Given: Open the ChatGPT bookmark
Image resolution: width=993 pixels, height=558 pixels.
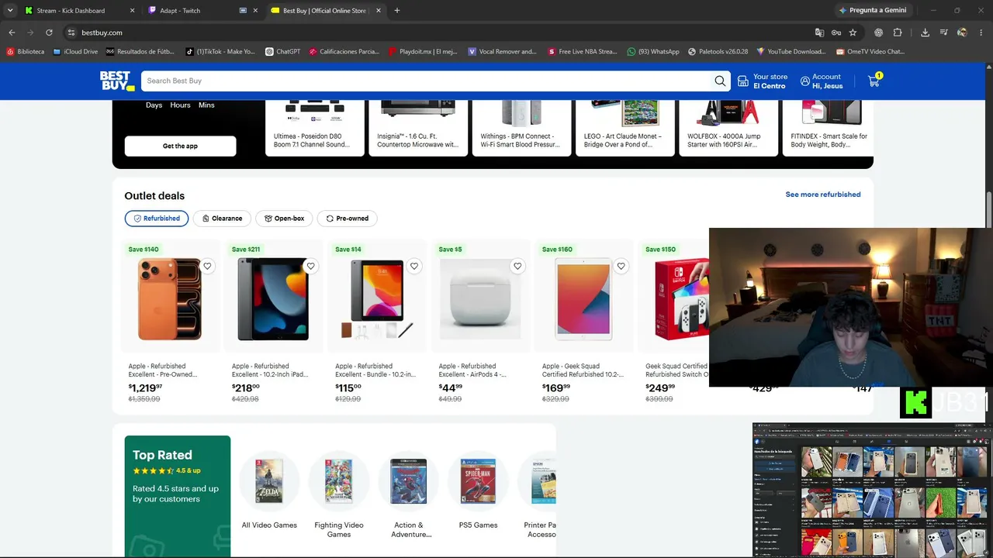Looking at the screenshot, I should [282, 52].
